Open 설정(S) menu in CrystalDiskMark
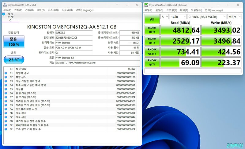245x149 pixels. tap(159, 10)
